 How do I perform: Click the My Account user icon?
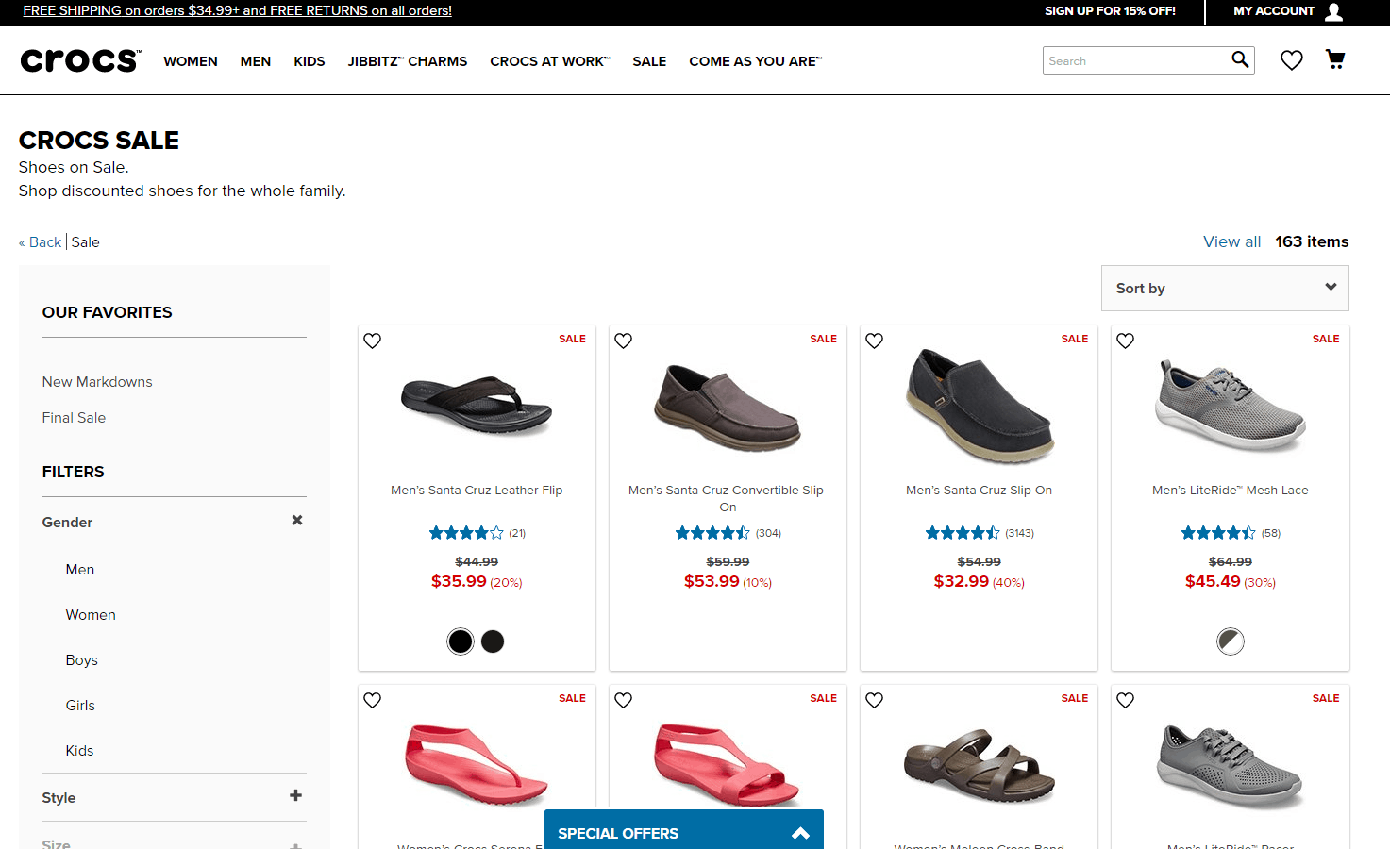1333,11
